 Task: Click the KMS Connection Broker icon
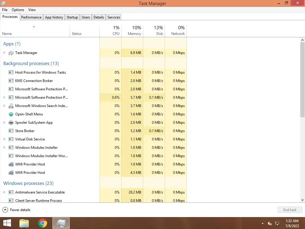coord(11,81)
